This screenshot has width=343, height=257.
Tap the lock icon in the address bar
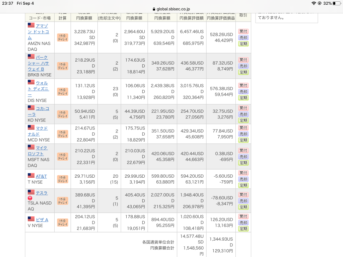(x=154, y=9)
